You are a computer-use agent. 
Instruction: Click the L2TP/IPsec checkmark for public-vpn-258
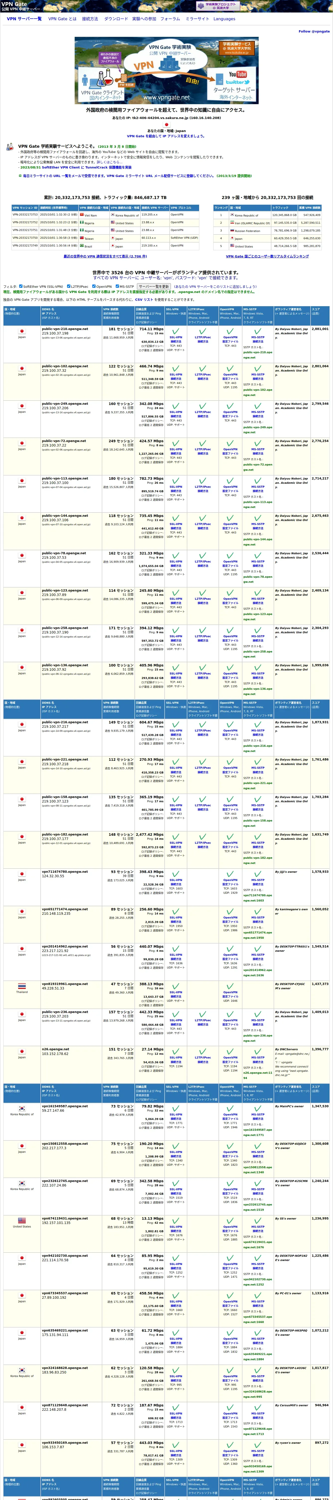tap(203, 631)
